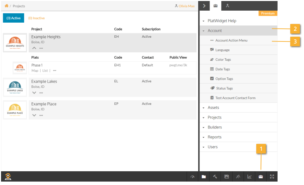The image size is (304, 185).
Task: Click the account briefcase icon in bottom toolbar
Action: coord(261,177)
